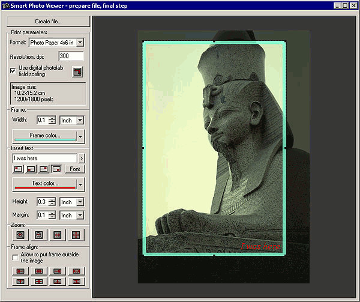This screenshot has height=302, width=360.
Task: Click the application icon in the title bar
Action: tap(6, 6)
